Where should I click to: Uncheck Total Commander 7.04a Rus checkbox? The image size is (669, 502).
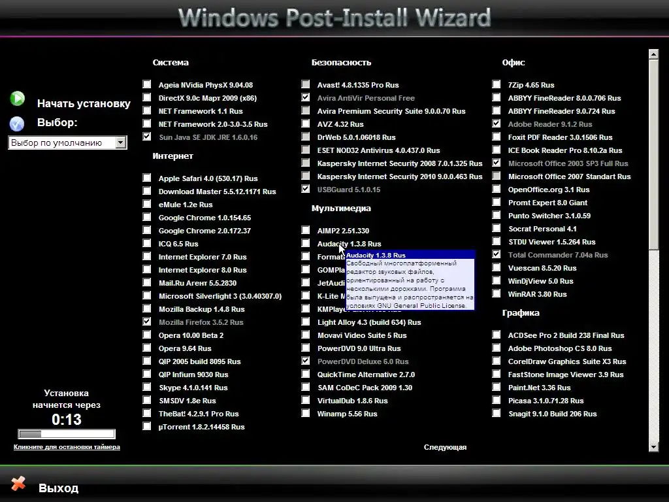click(497, 254)
